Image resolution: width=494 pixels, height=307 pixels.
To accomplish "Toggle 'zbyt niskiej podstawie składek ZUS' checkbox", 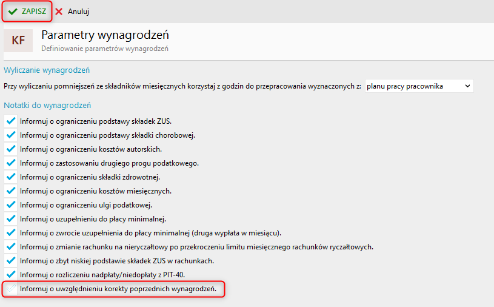I will (10, 261).
